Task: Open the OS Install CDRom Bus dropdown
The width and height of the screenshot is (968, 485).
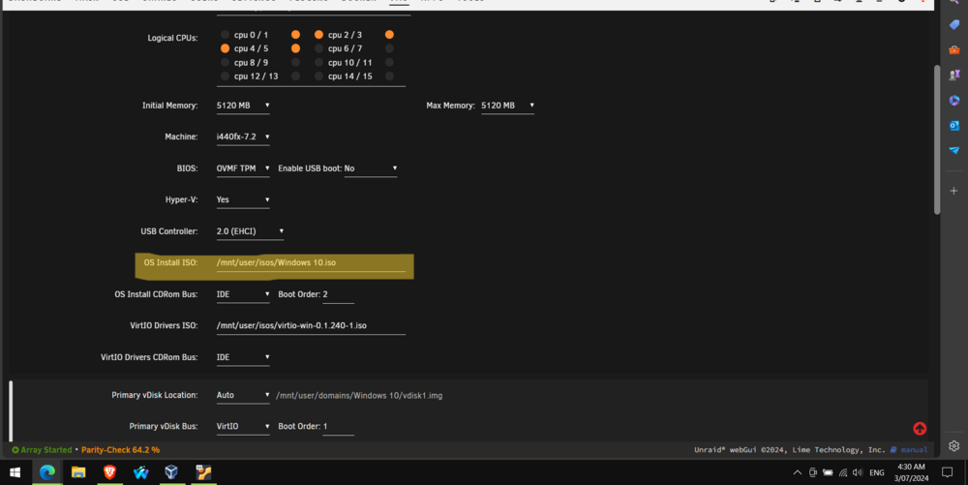Action: 243,294
